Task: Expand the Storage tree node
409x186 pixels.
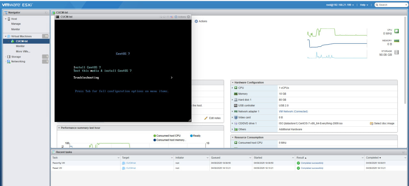Action: click(5, 57)
